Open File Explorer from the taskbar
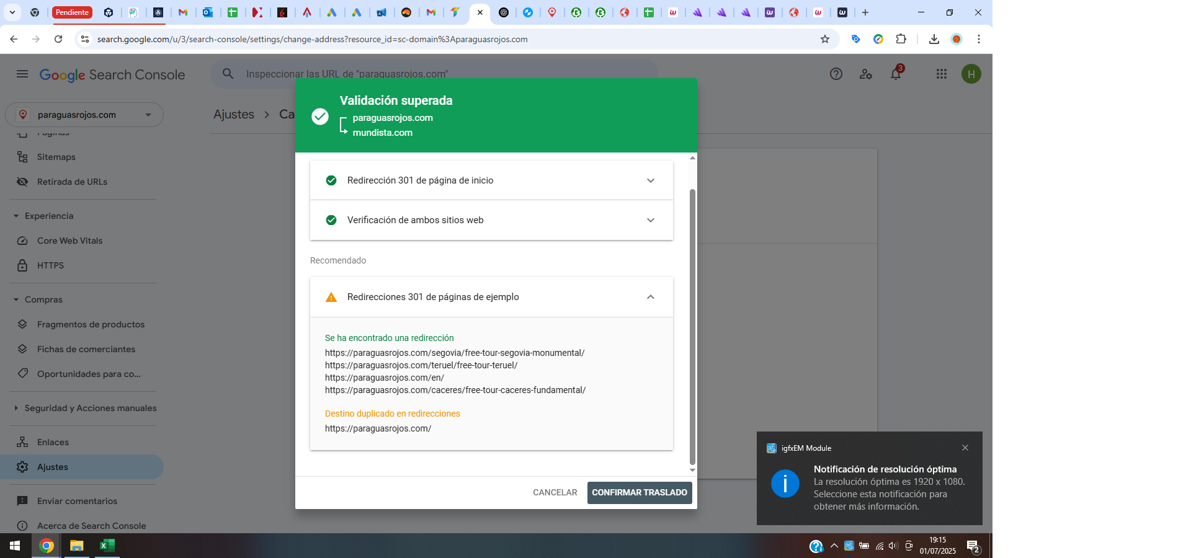The image size is (1191, 558). [76, 546]
